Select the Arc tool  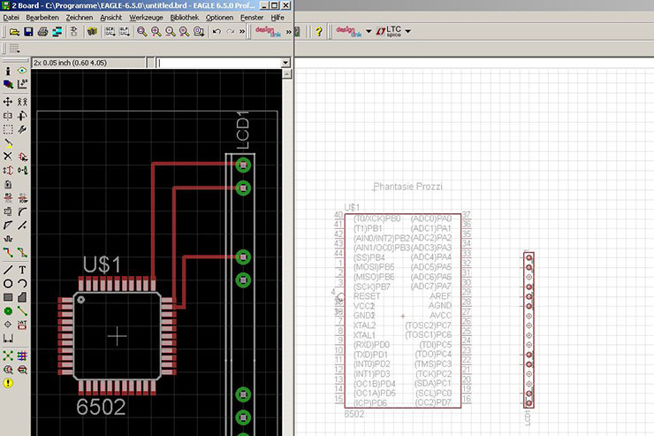point(22,284)
